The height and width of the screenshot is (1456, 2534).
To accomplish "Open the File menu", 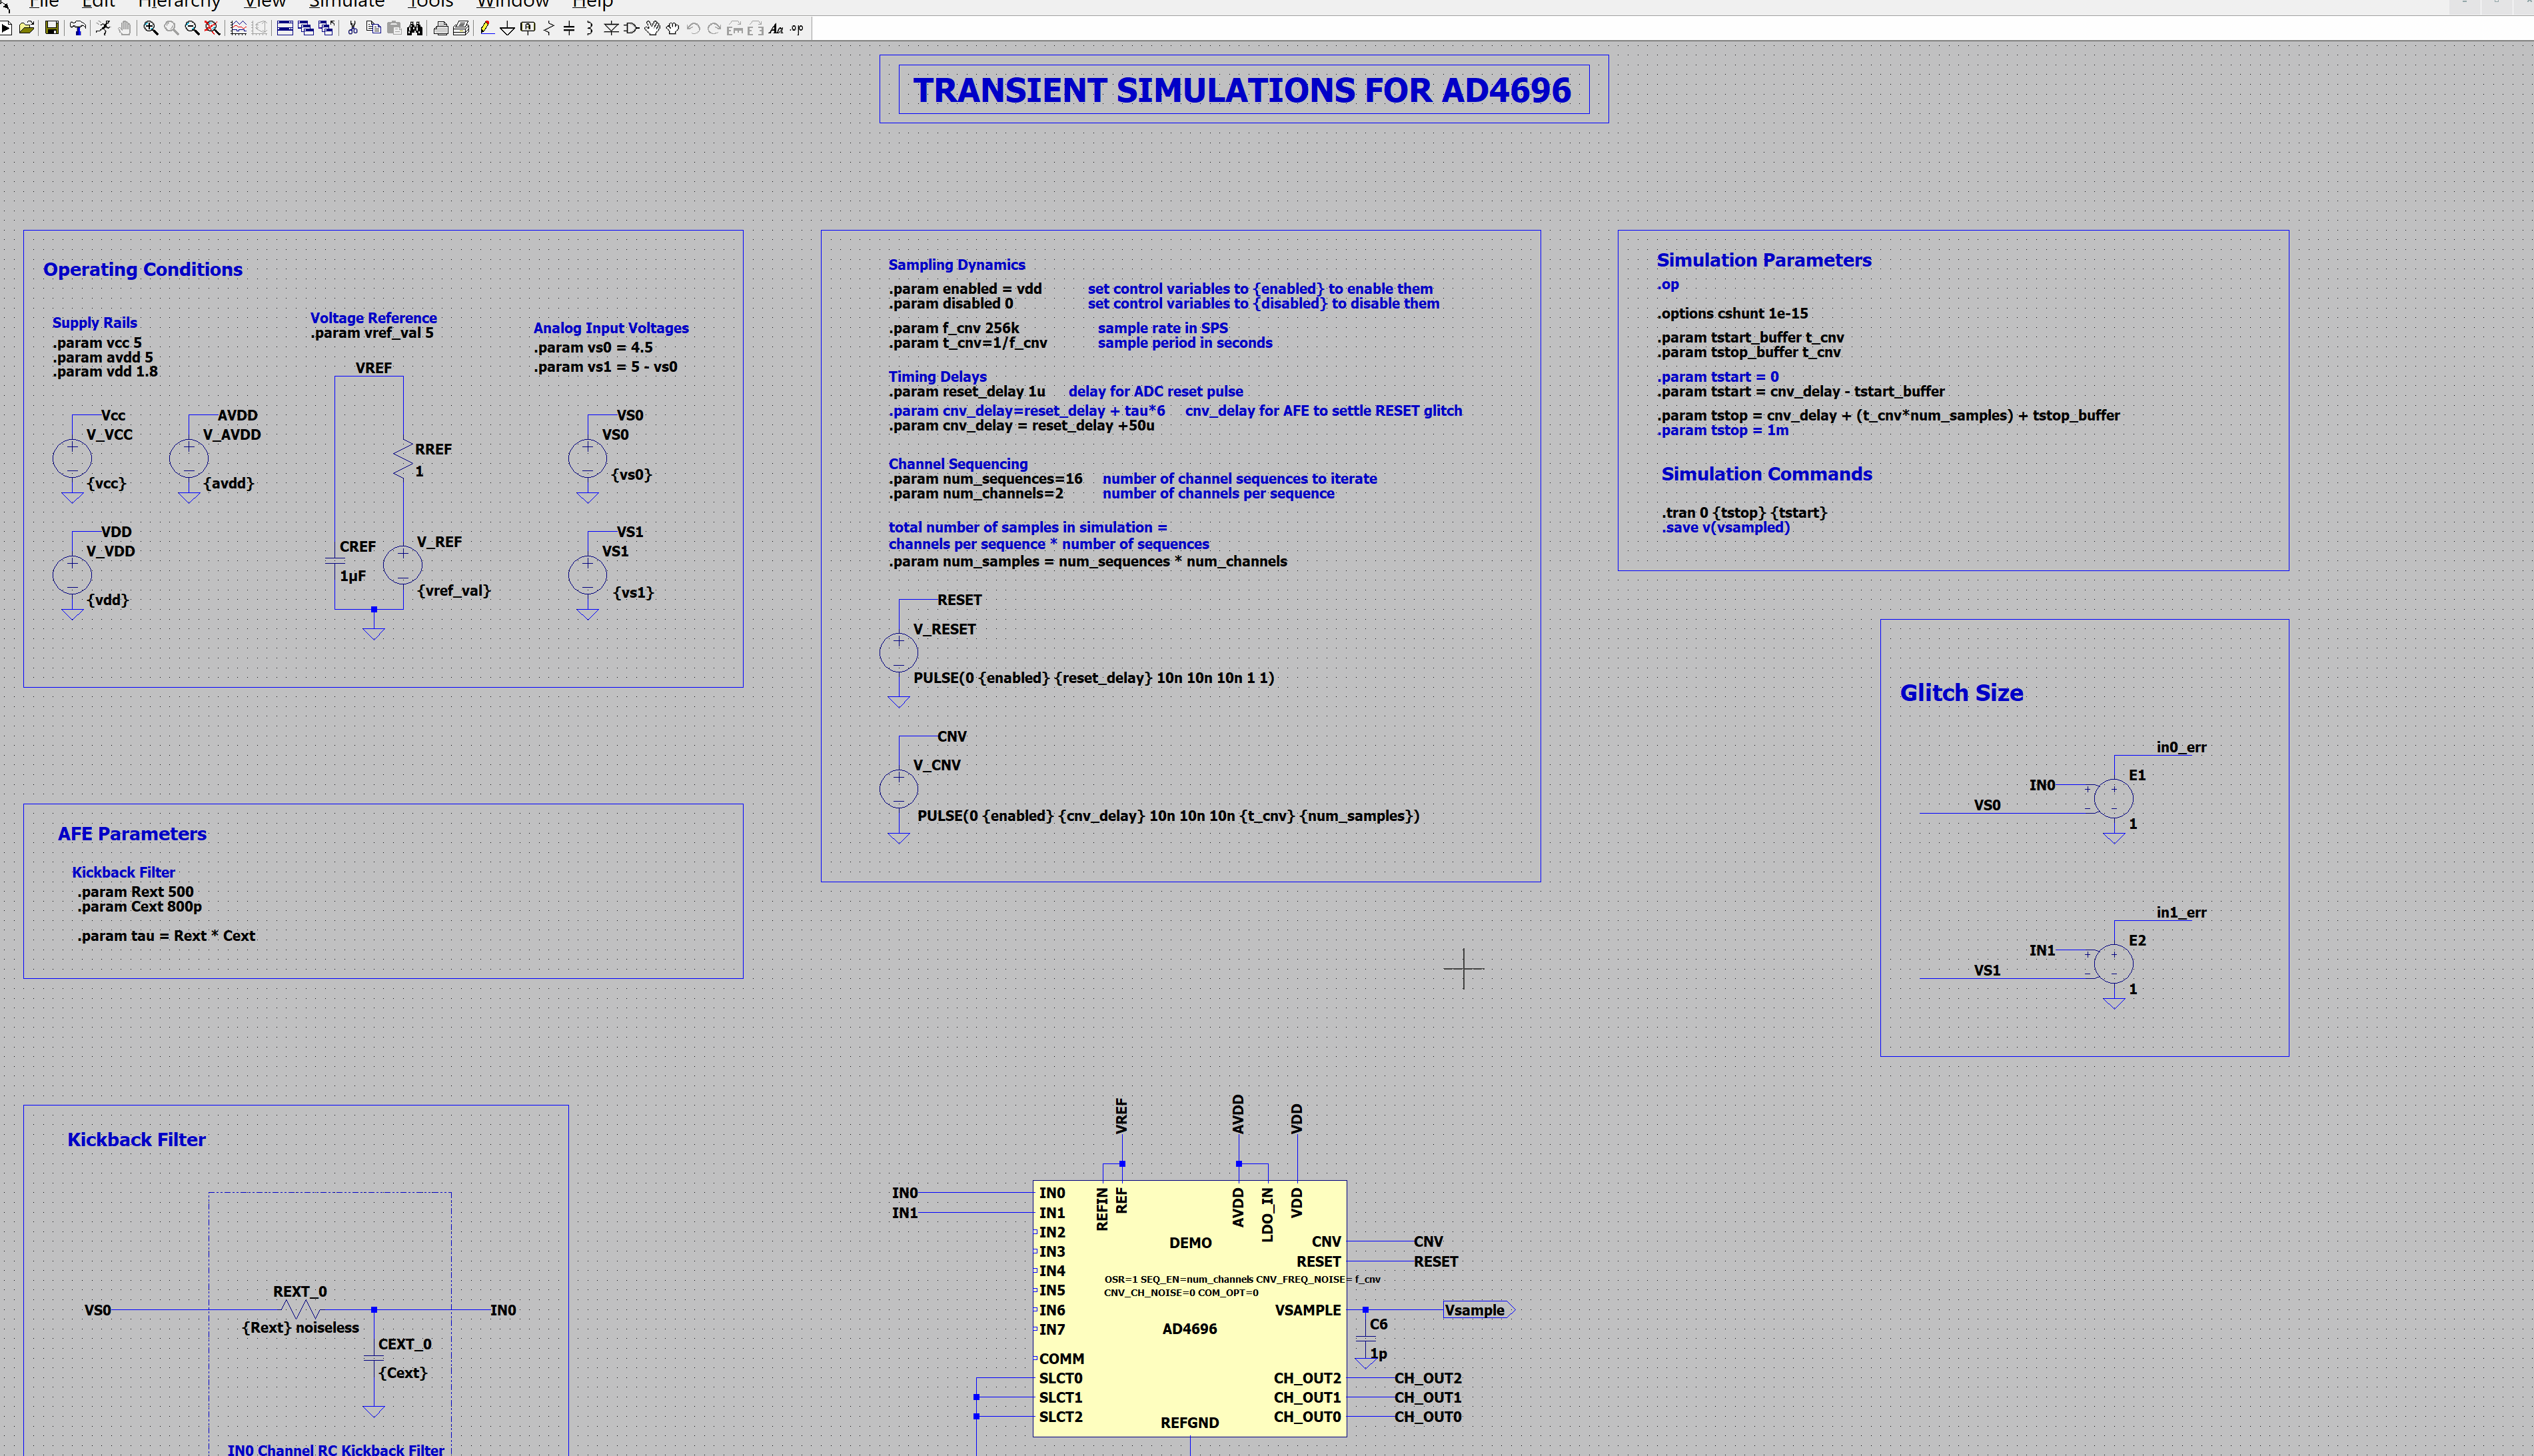I will click(45, 4).
